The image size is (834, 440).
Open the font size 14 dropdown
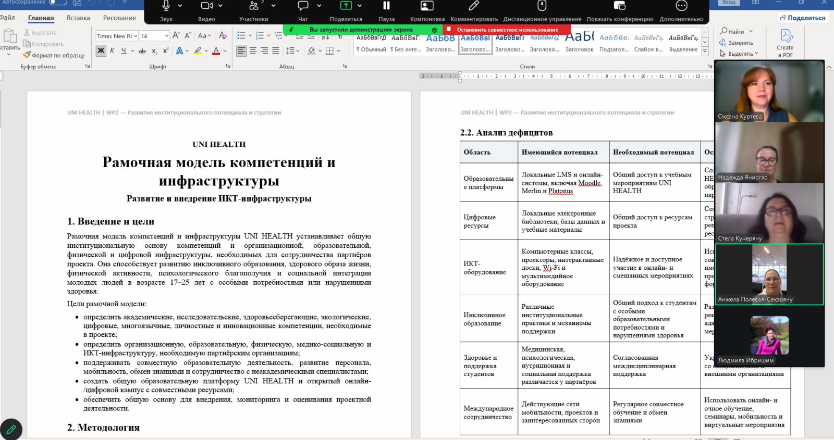[x=167, y=36]
